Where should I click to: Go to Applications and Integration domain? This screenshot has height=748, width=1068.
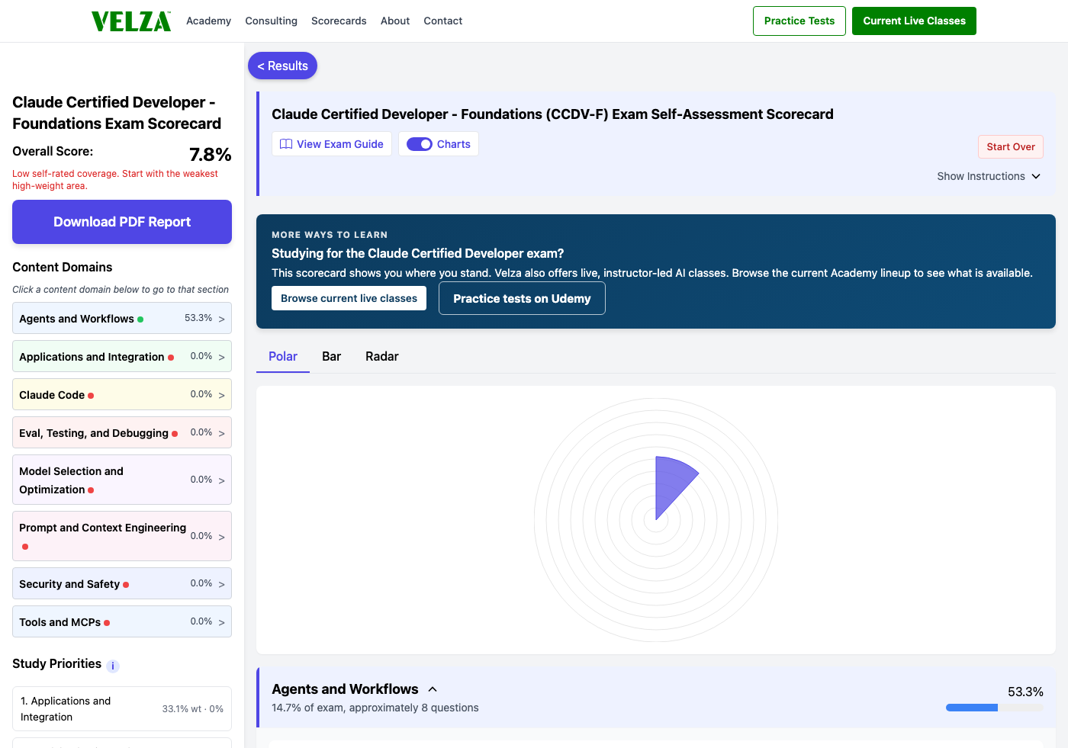(x=122, y=357)
